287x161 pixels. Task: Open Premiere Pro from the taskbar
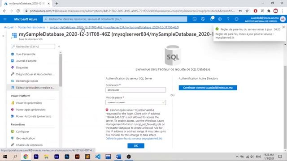pos(36,157)
